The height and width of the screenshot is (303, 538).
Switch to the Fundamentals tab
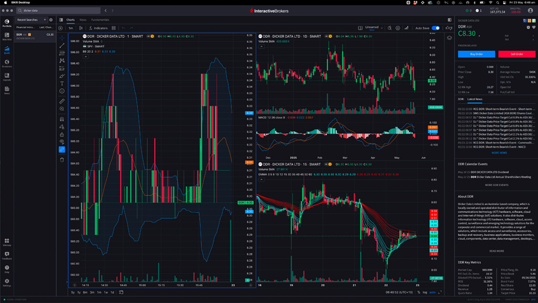point(100,20)
